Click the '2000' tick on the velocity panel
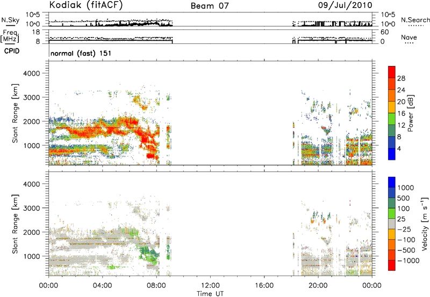 click(31, 232)
